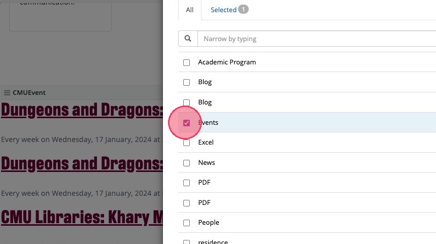
Task: Open the CMU Libraries event link
Action: coord(81,217)
